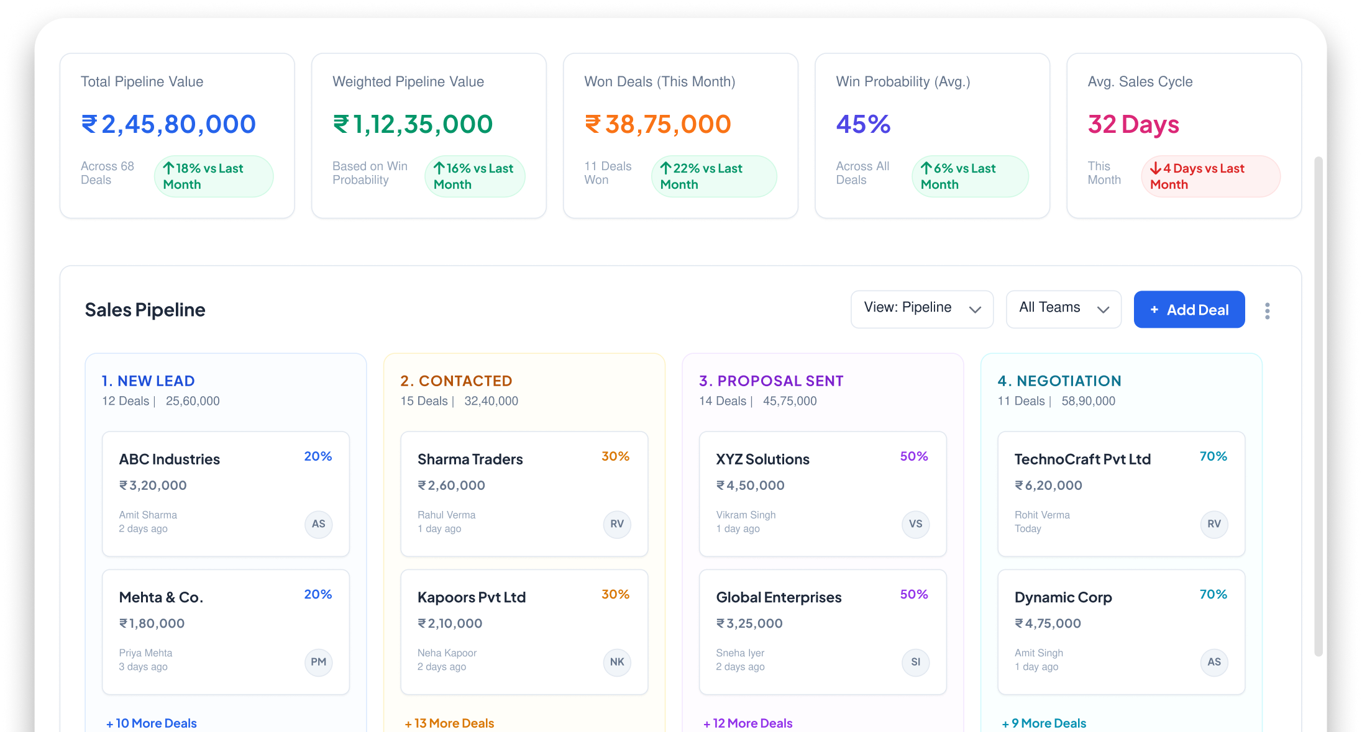Open the Sharma Traders deal title
1362x732 pixels.
click(470, 459)
